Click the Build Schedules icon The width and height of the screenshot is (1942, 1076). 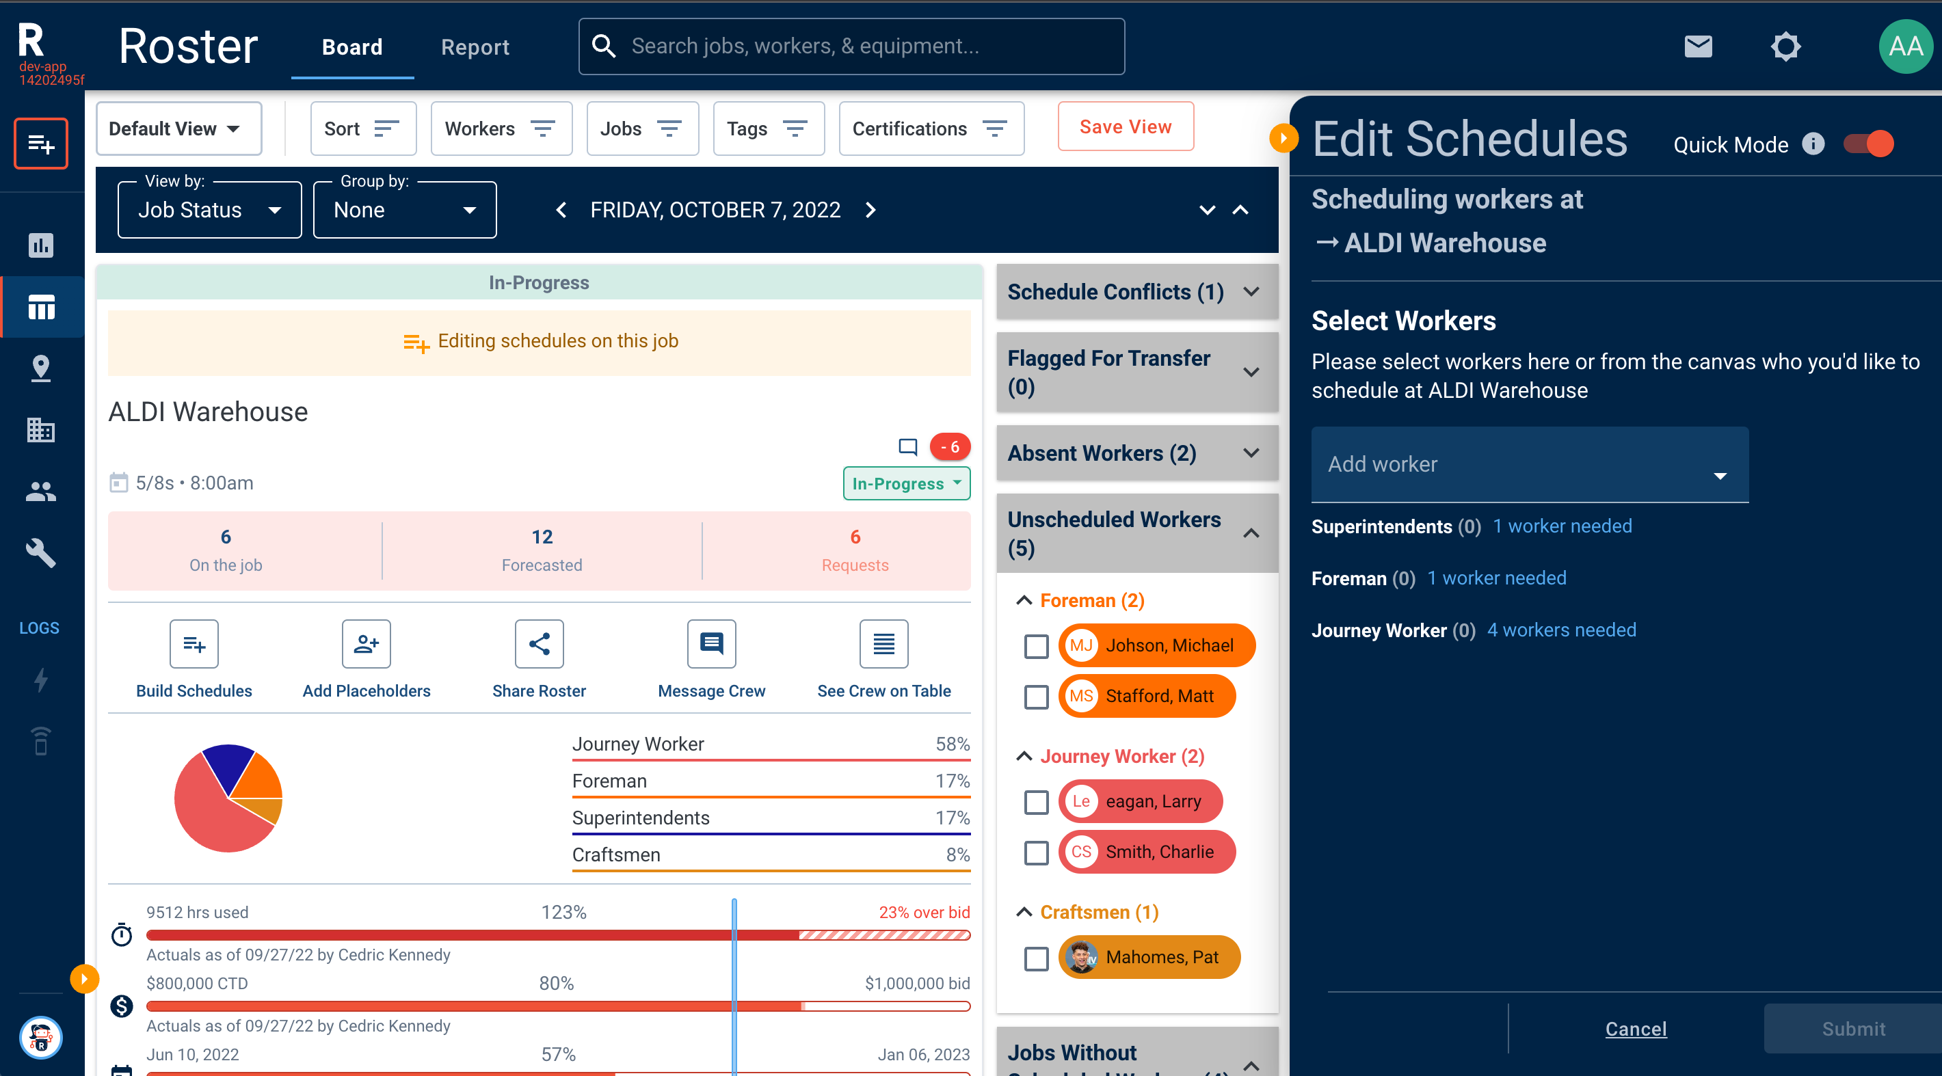tap(194, 644)
